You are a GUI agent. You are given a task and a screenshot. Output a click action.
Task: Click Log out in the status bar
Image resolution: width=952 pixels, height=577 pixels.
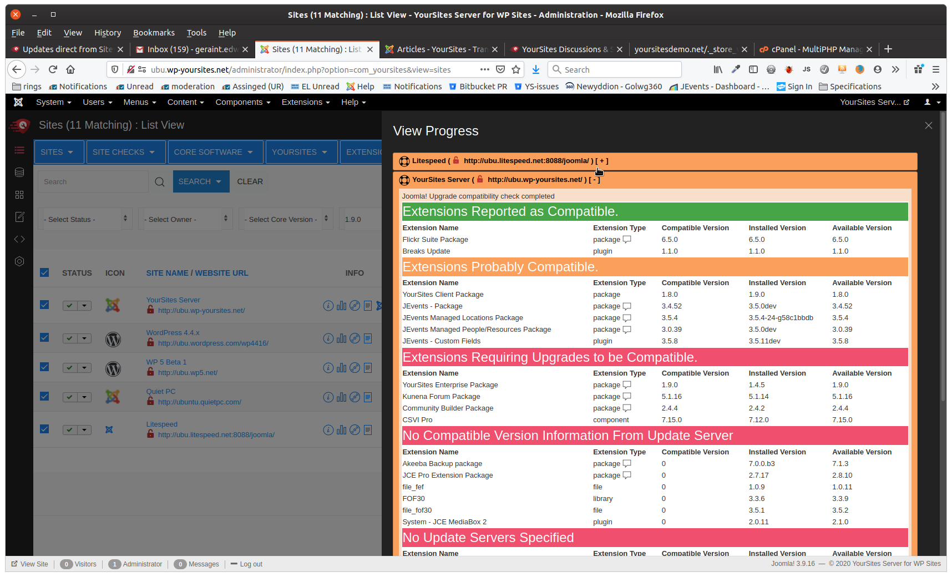click(246, 564)
